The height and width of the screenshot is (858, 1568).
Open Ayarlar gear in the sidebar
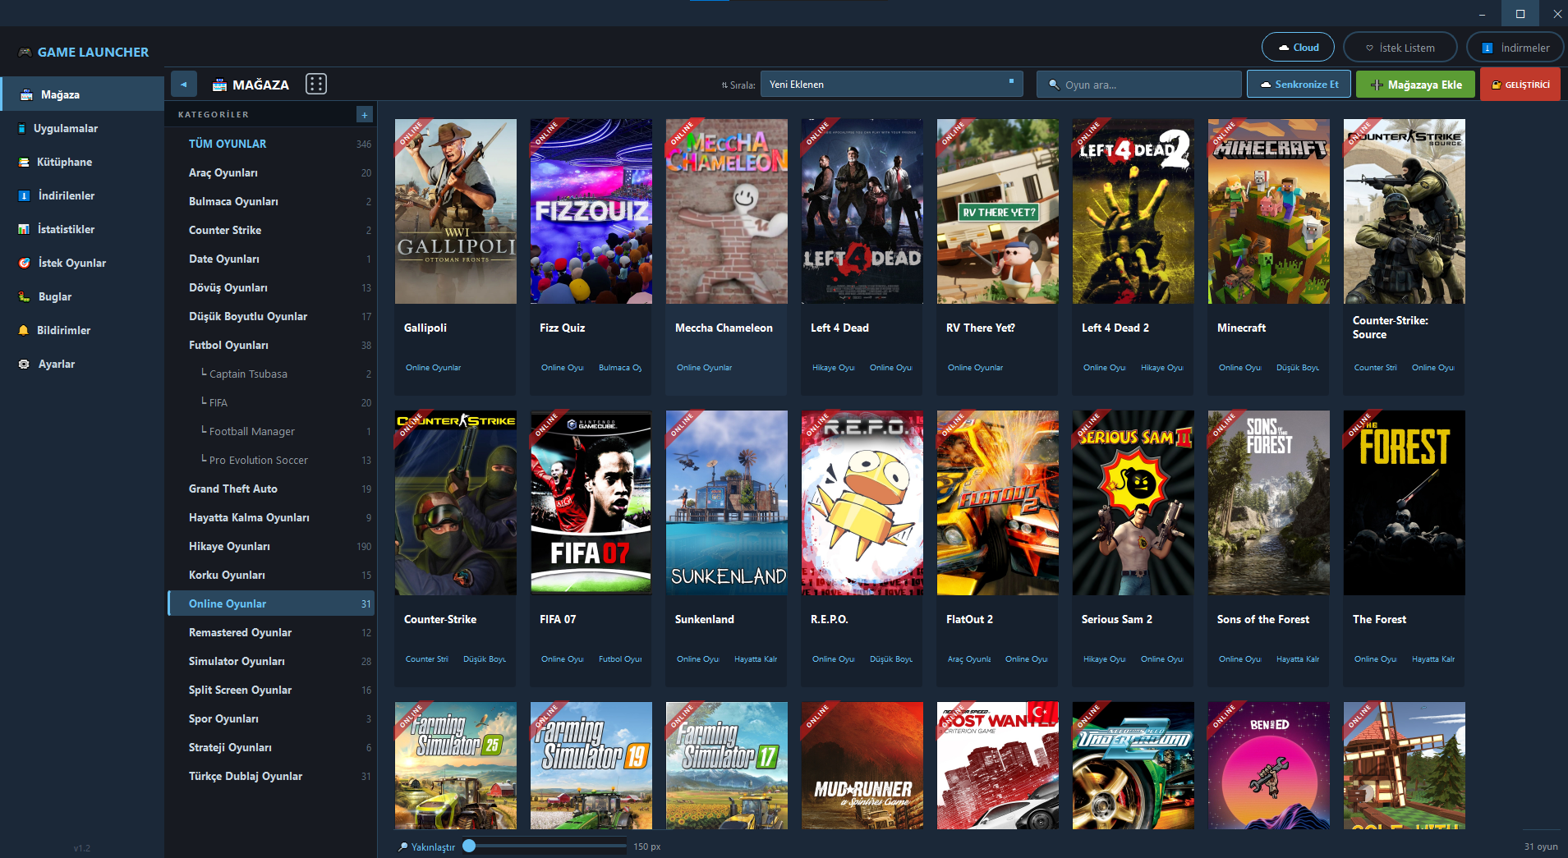(x=24, y=364)
